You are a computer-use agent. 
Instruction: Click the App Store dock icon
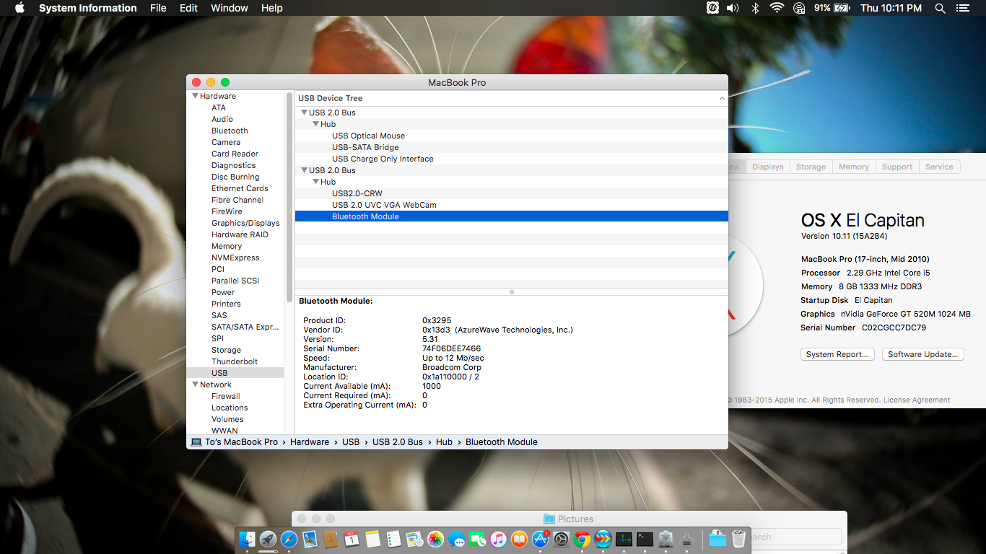coord(540,539)
